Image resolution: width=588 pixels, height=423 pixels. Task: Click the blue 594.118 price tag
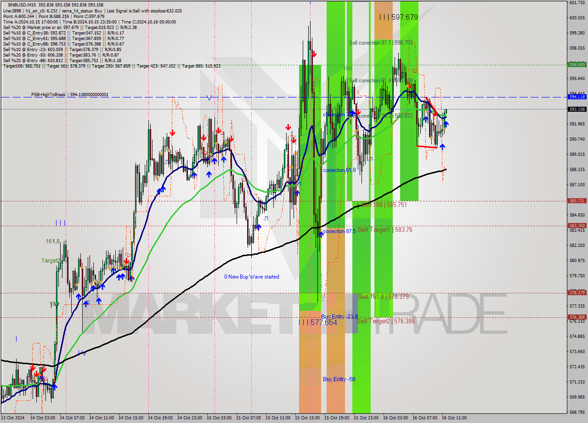click(577, 97)
